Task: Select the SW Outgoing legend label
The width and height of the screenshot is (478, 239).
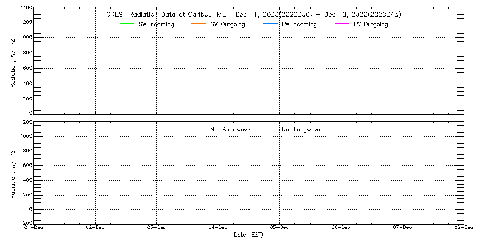Action: (228, 25)
